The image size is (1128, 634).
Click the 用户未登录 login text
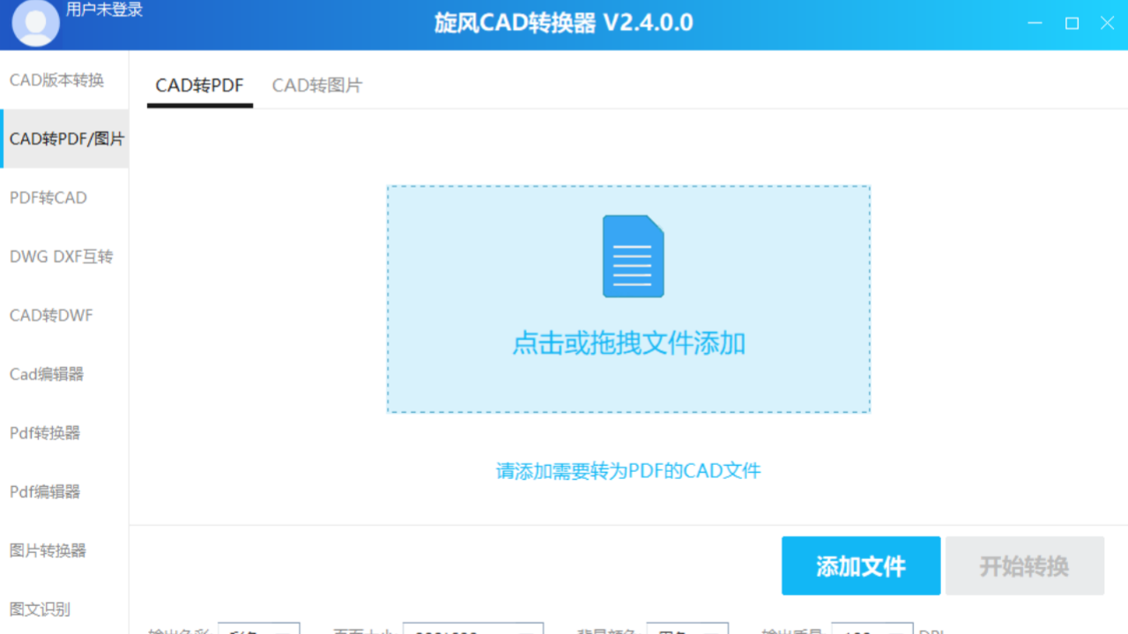pyautogui.click(x=104, y=10)
